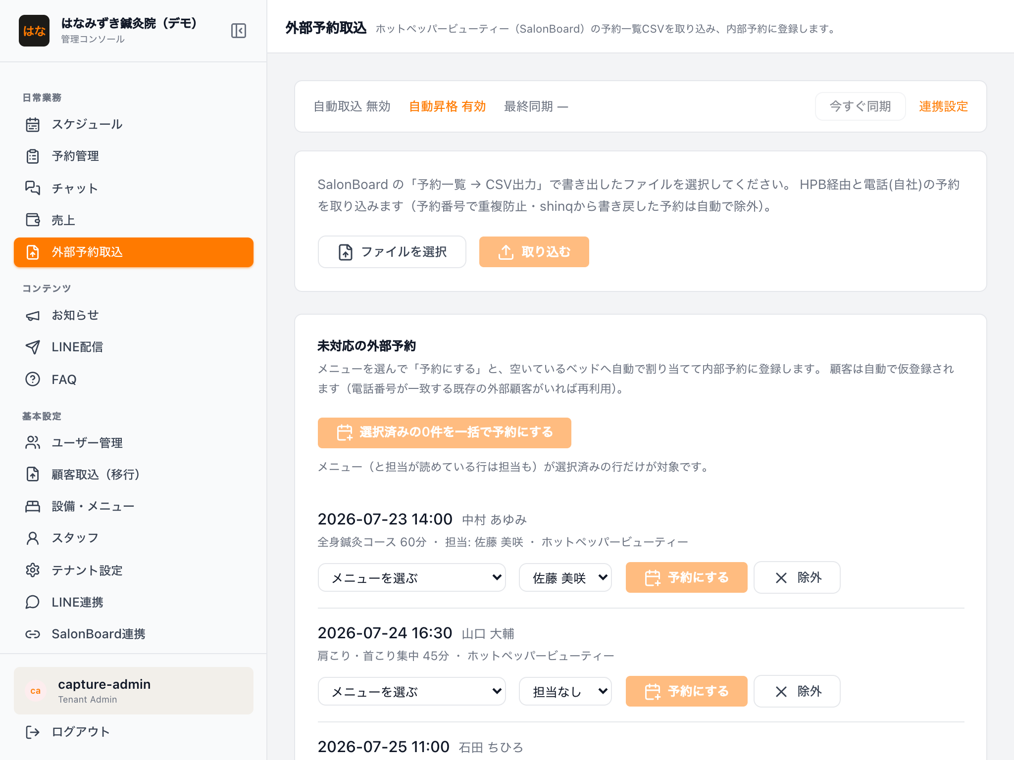The width and height of the screenshot is (1014, 760).
Task: Click the file icon in ファイルを選択
Action: point(346,252)
